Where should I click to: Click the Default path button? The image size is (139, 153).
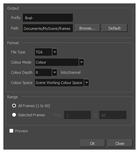[x=115, y=28]
